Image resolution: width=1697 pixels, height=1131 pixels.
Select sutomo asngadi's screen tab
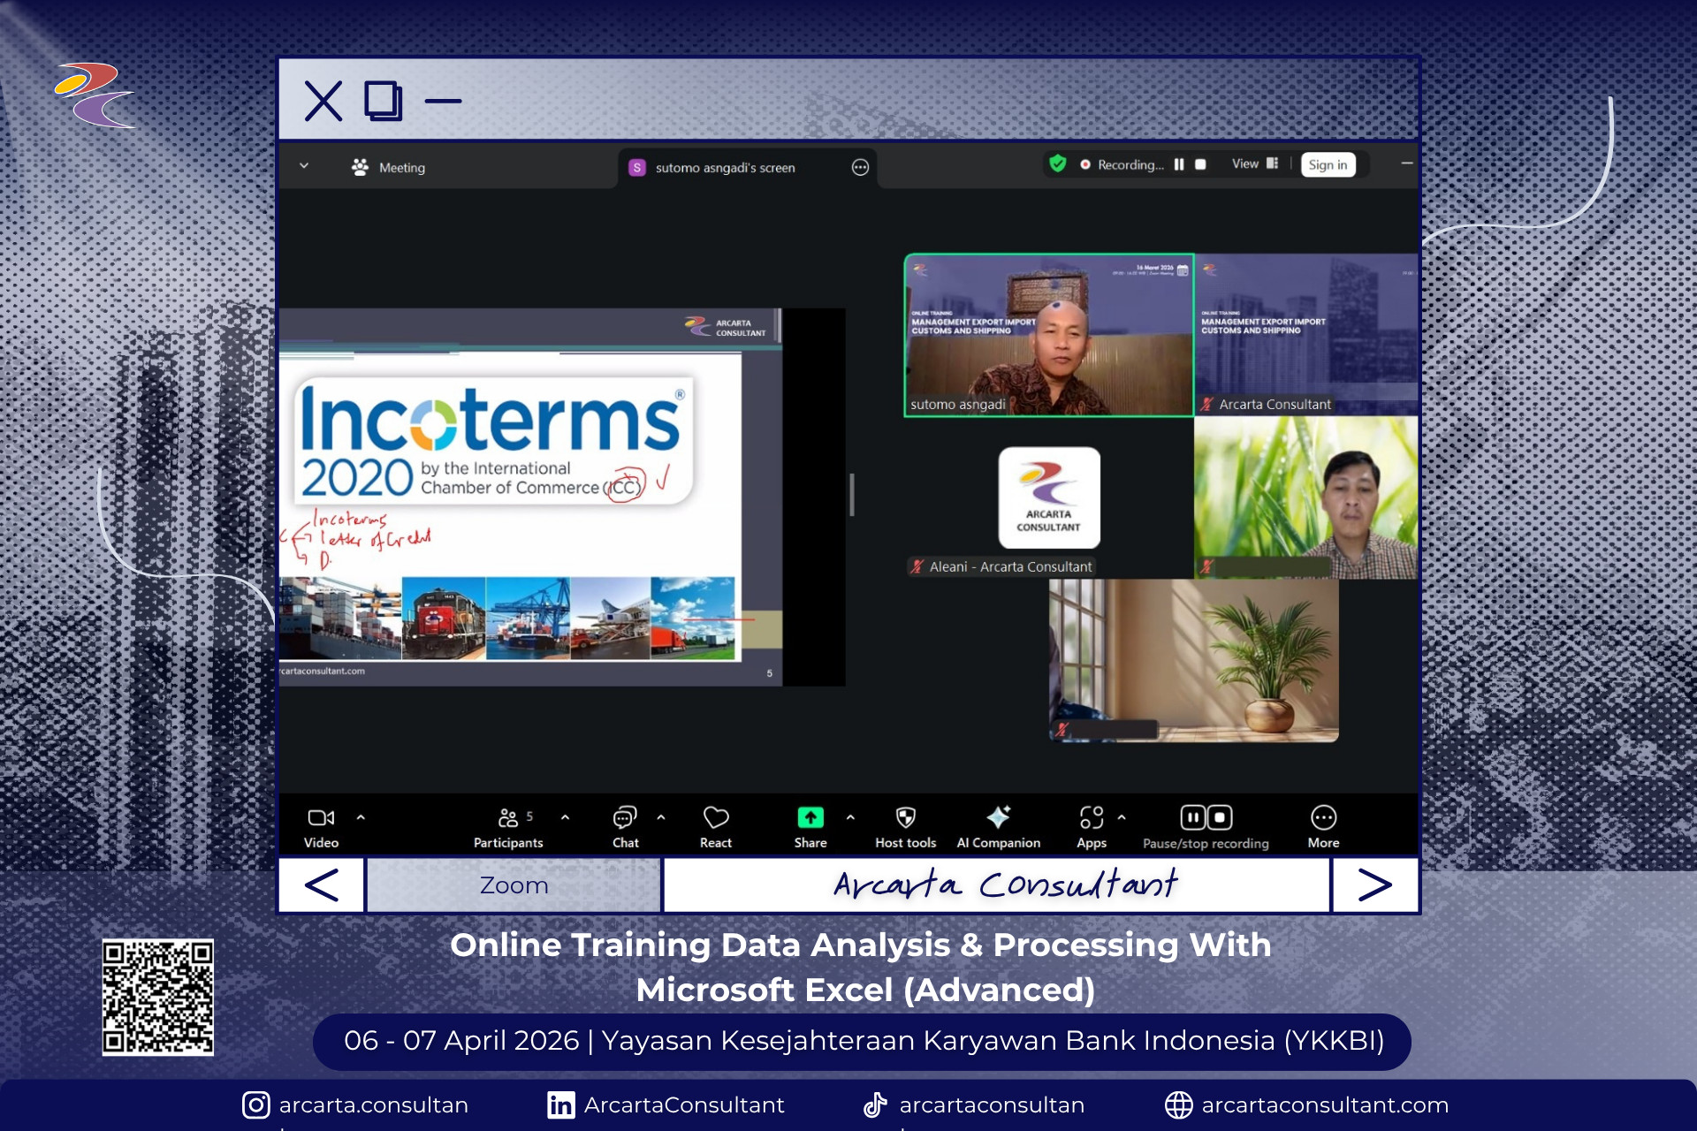tap(725, 167)
